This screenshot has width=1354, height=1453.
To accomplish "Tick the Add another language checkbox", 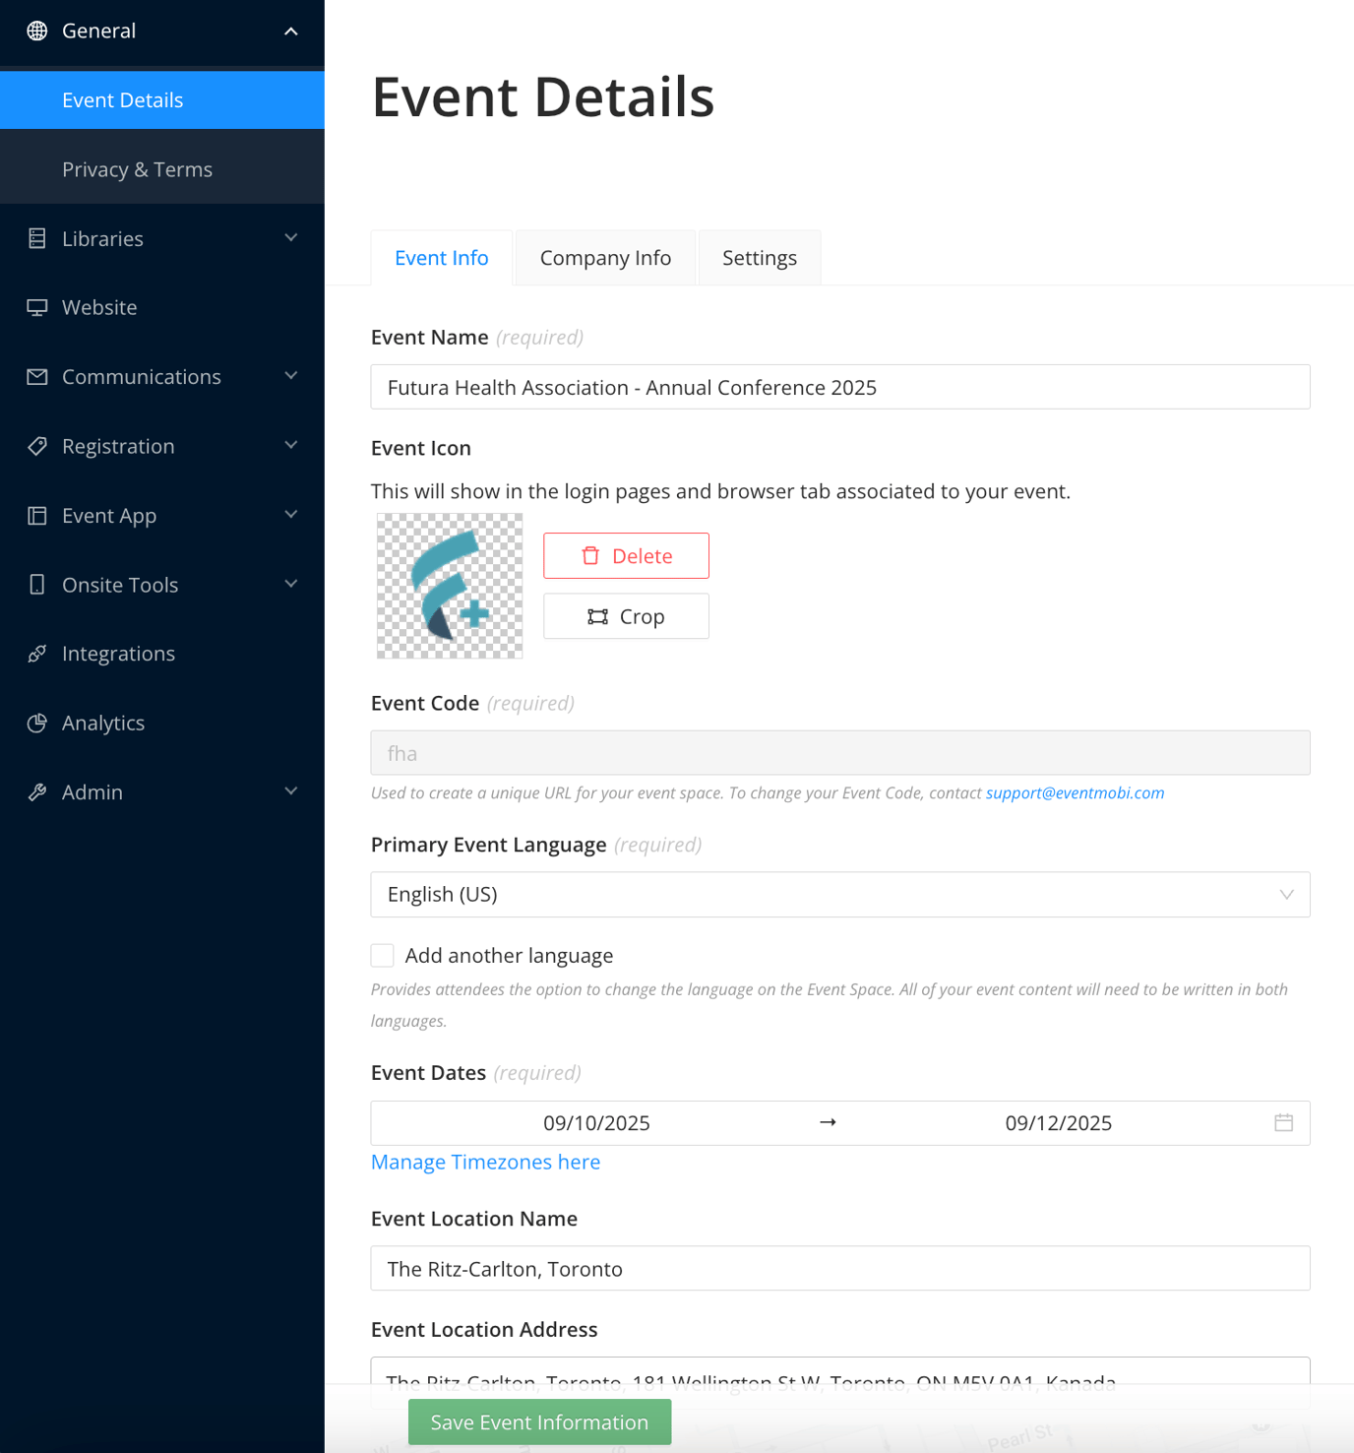I will pos(383,955).
